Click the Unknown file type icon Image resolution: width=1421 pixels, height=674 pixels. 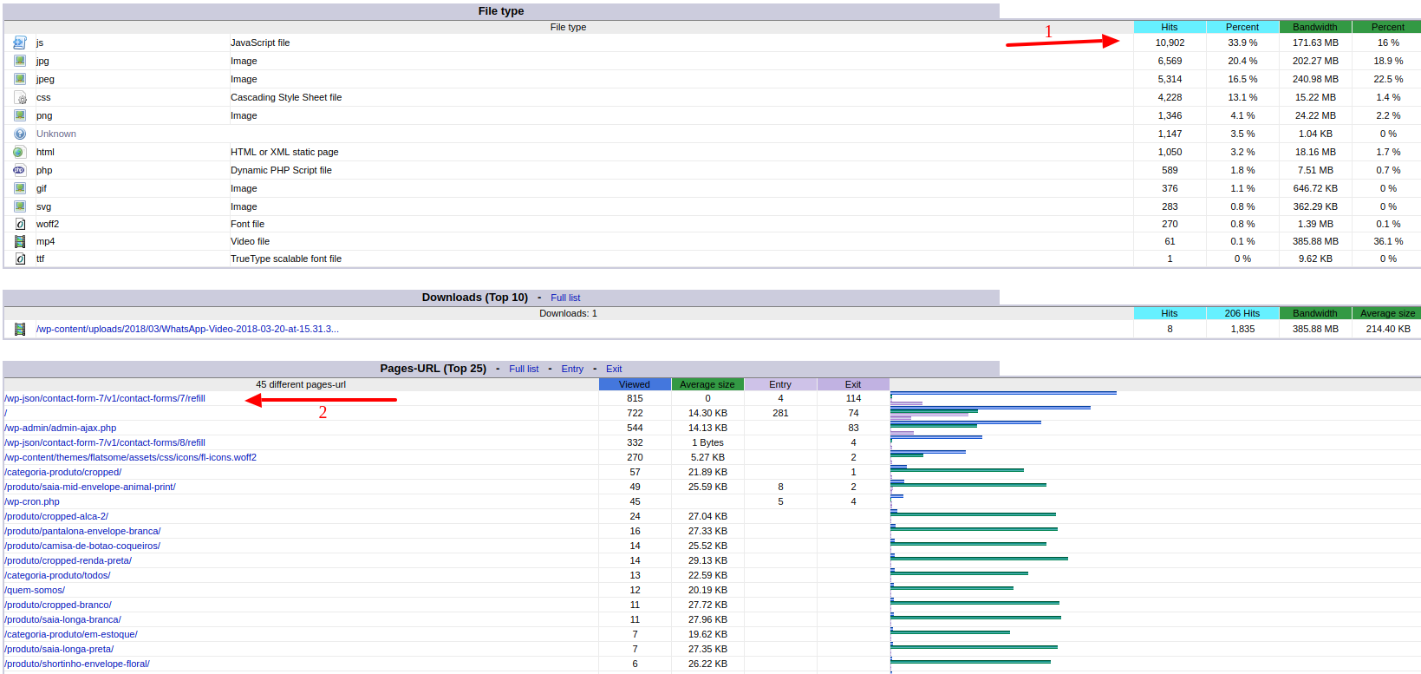tap(20, 134)
